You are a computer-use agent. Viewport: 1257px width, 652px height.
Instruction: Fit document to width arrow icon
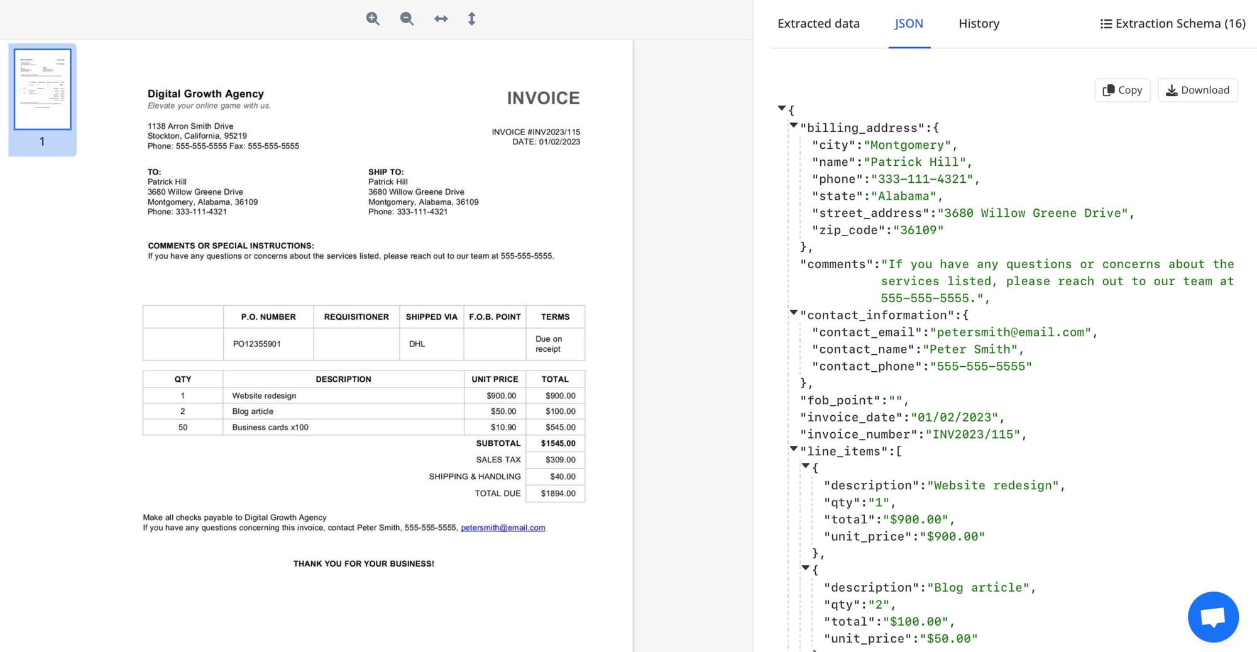point(441,19)
